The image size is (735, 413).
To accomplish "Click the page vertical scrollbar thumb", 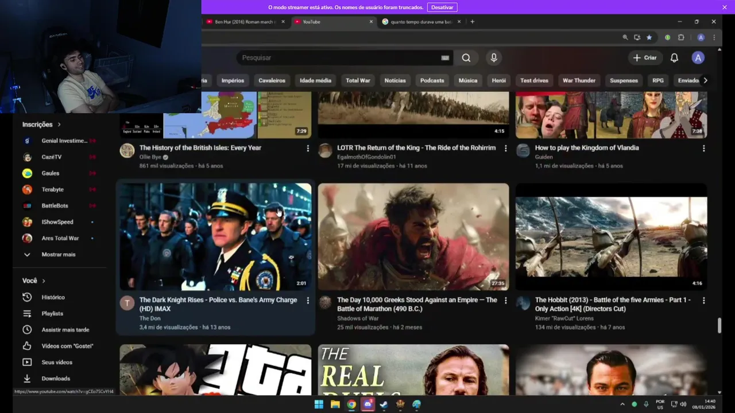I will pos(719,325).
